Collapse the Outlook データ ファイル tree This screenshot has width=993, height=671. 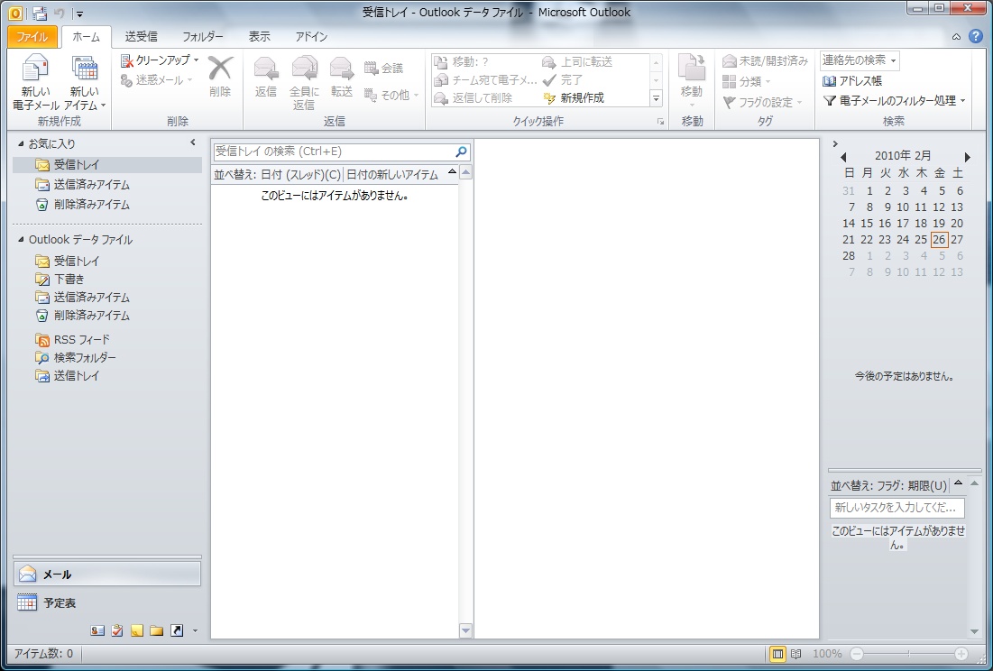click(21, 240)
